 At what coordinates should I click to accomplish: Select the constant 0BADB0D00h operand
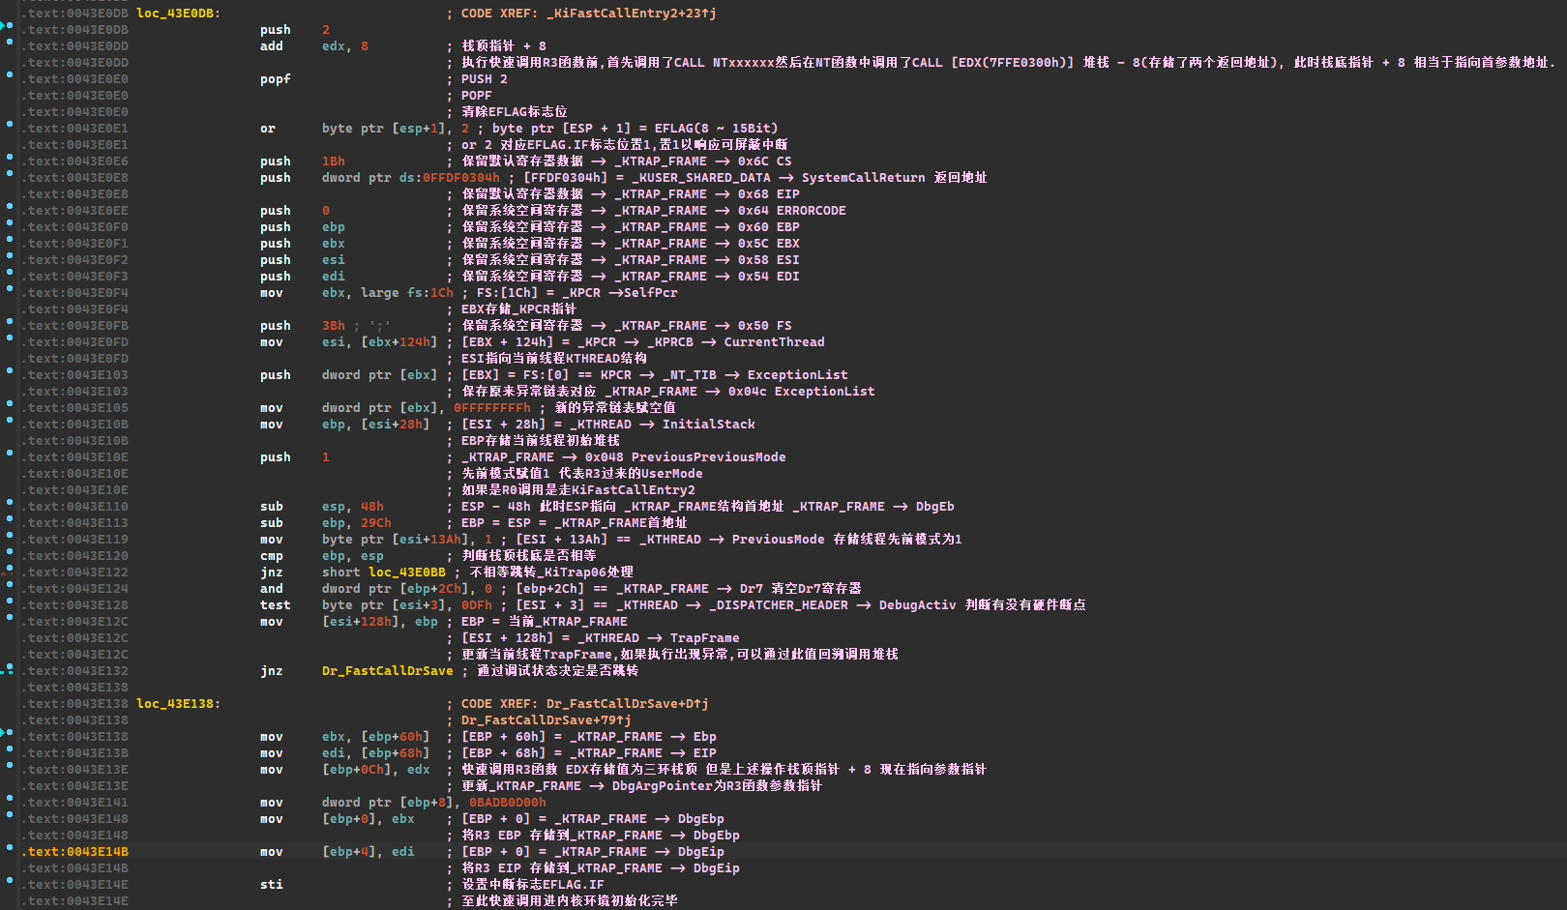[508, 803]
